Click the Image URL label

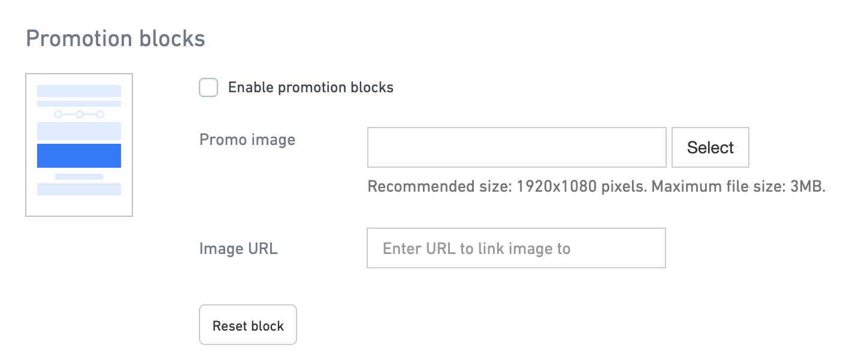click(238, 249)
